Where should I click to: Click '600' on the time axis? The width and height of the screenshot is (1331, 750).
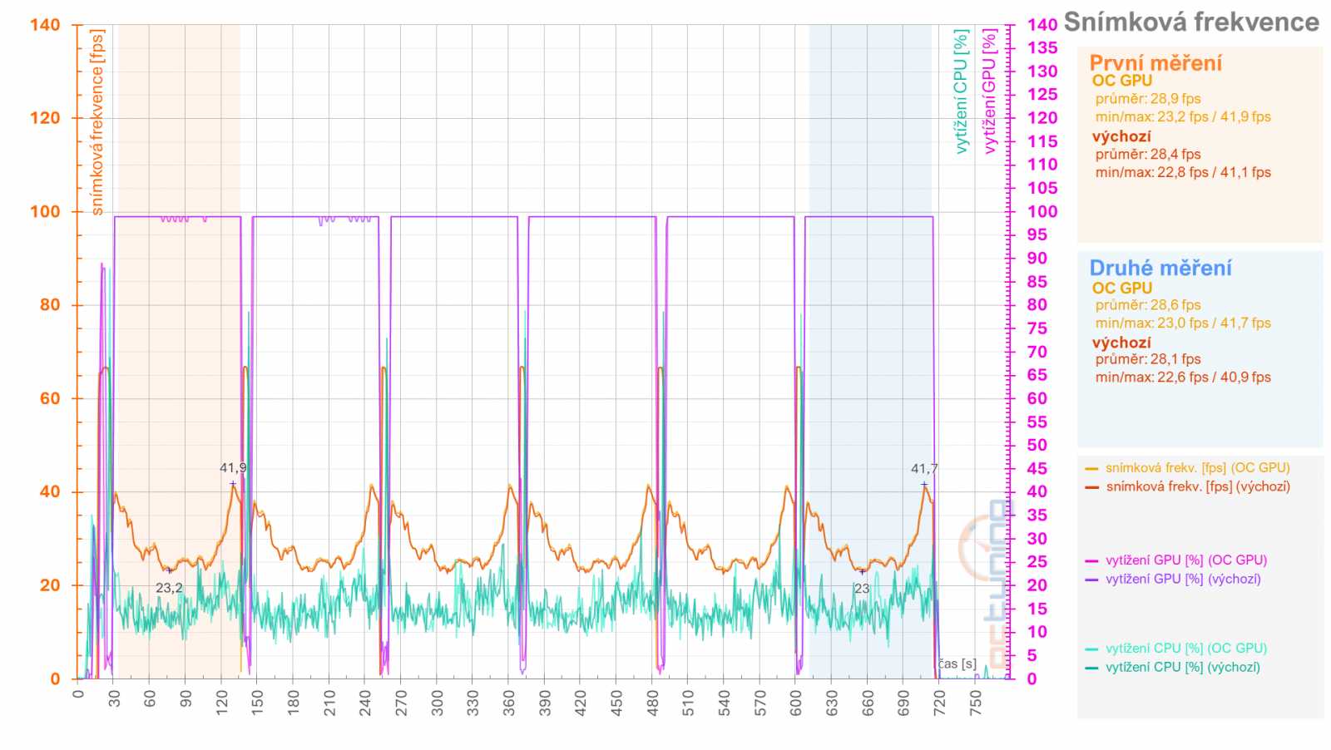(796, 703)
